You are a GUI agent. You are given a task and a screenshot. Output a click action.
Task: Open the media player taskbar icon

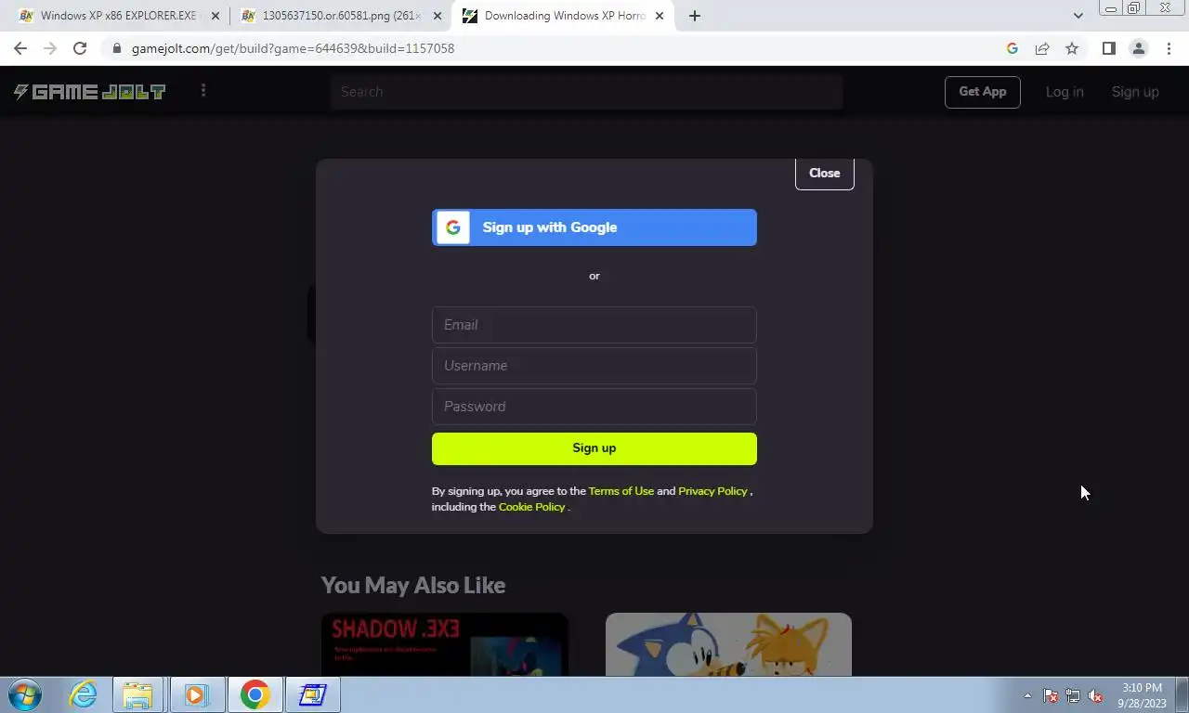(x=196, y=694)
